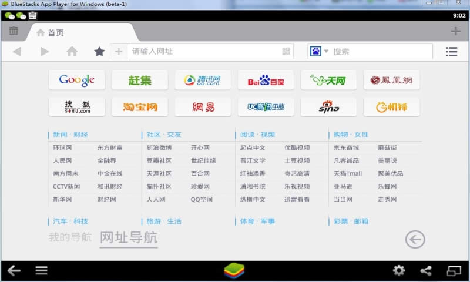The width and height of the screenshot is (470, 282).
Task: Open the Baidu 百度 tile
Action: 266,80
